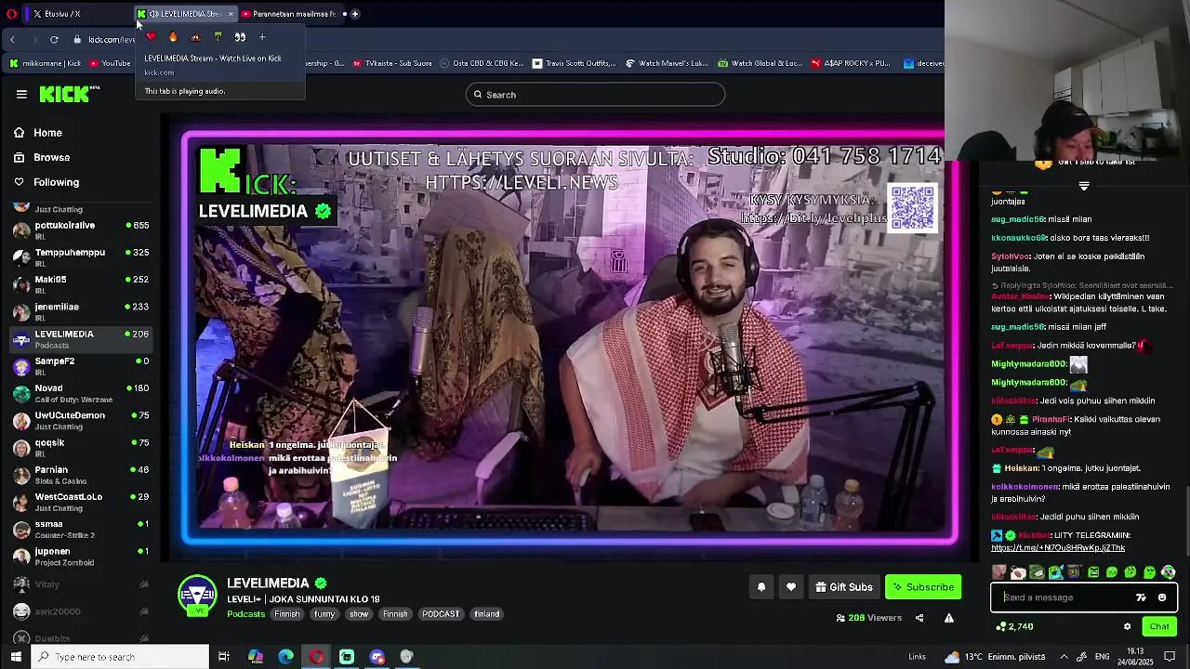Go to Browse in the Kick sidebar
1190x669 pixels.
[x=51, y=158]
